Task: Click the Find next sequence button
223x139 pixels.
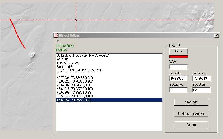Action: 191,113
